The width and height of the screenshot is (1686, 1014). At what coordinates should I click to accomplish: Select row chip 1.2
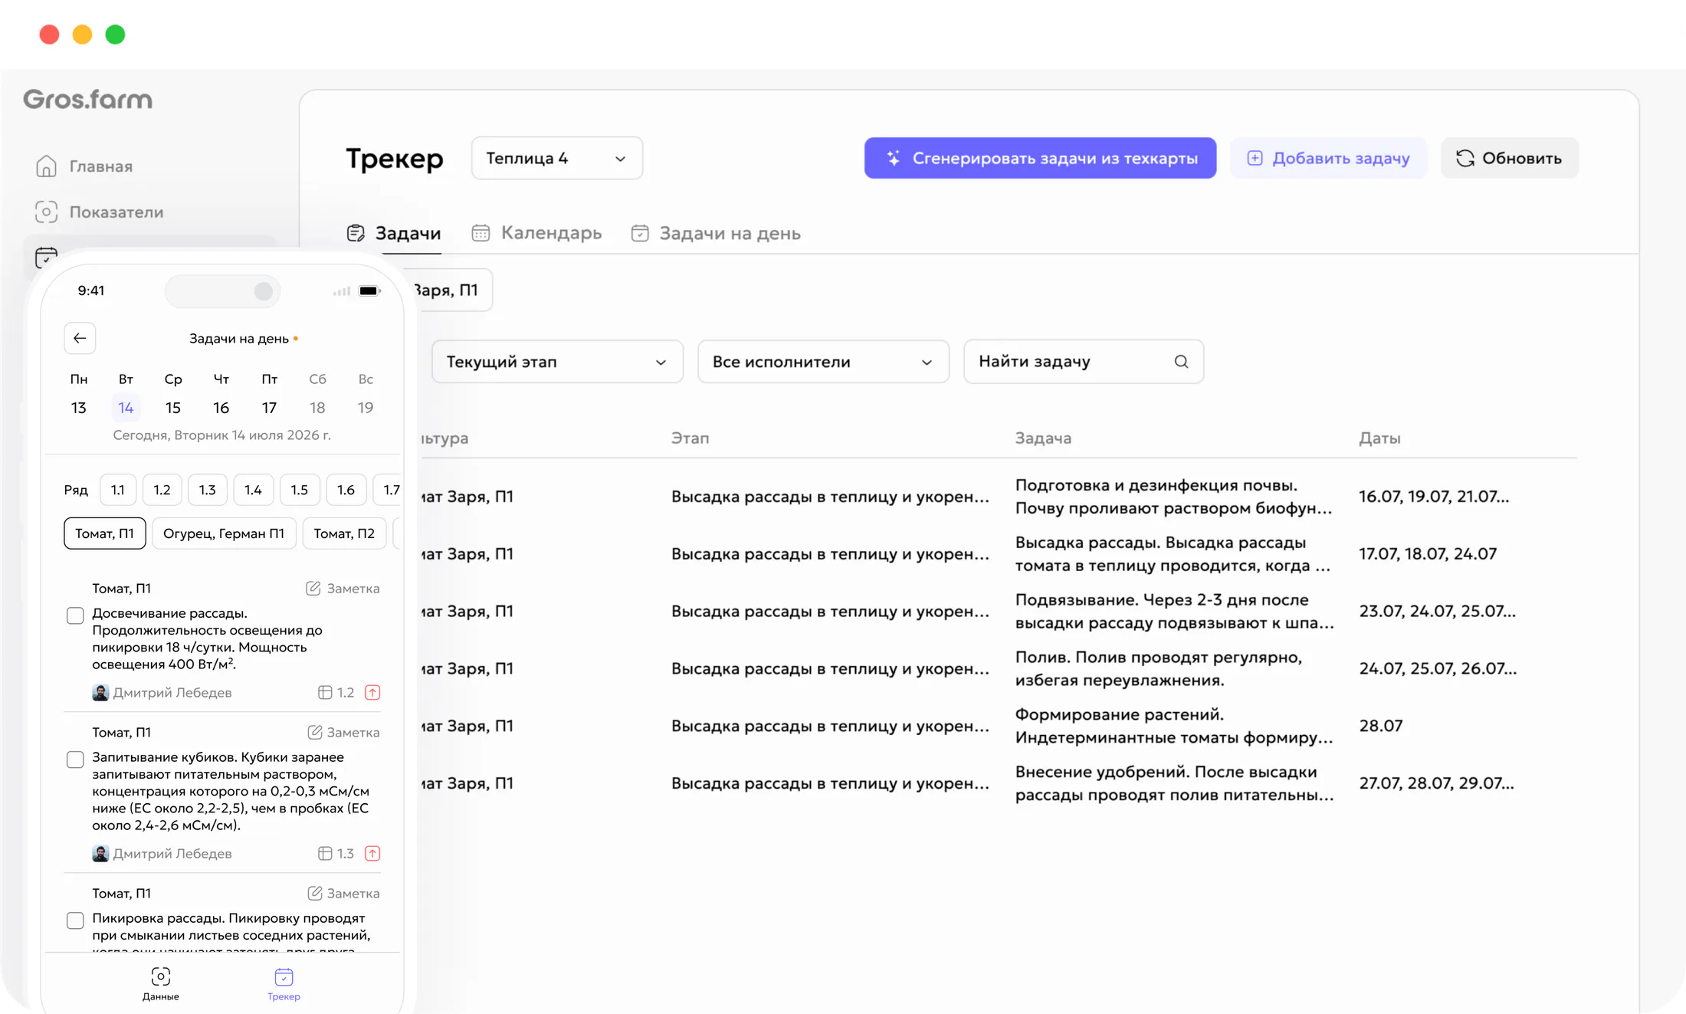162,490
